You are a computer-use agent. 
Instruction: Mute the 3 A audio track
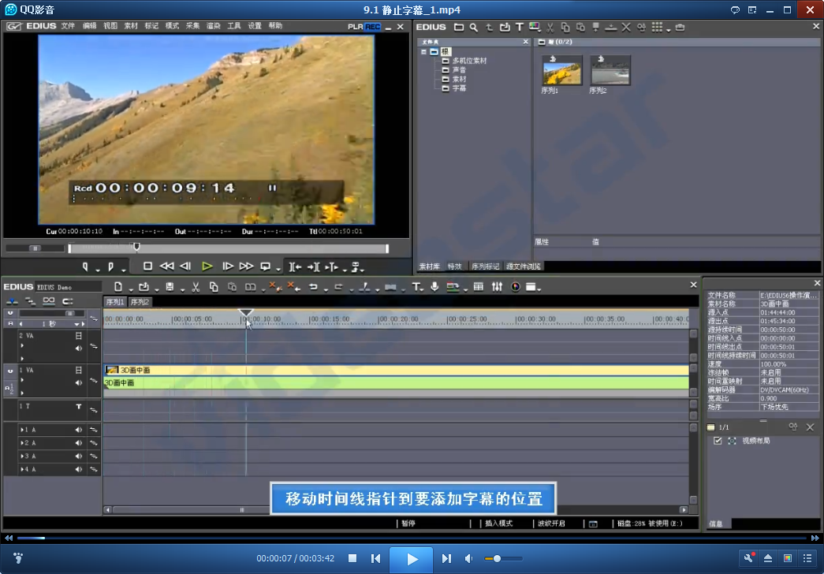(x=78, y=456)
